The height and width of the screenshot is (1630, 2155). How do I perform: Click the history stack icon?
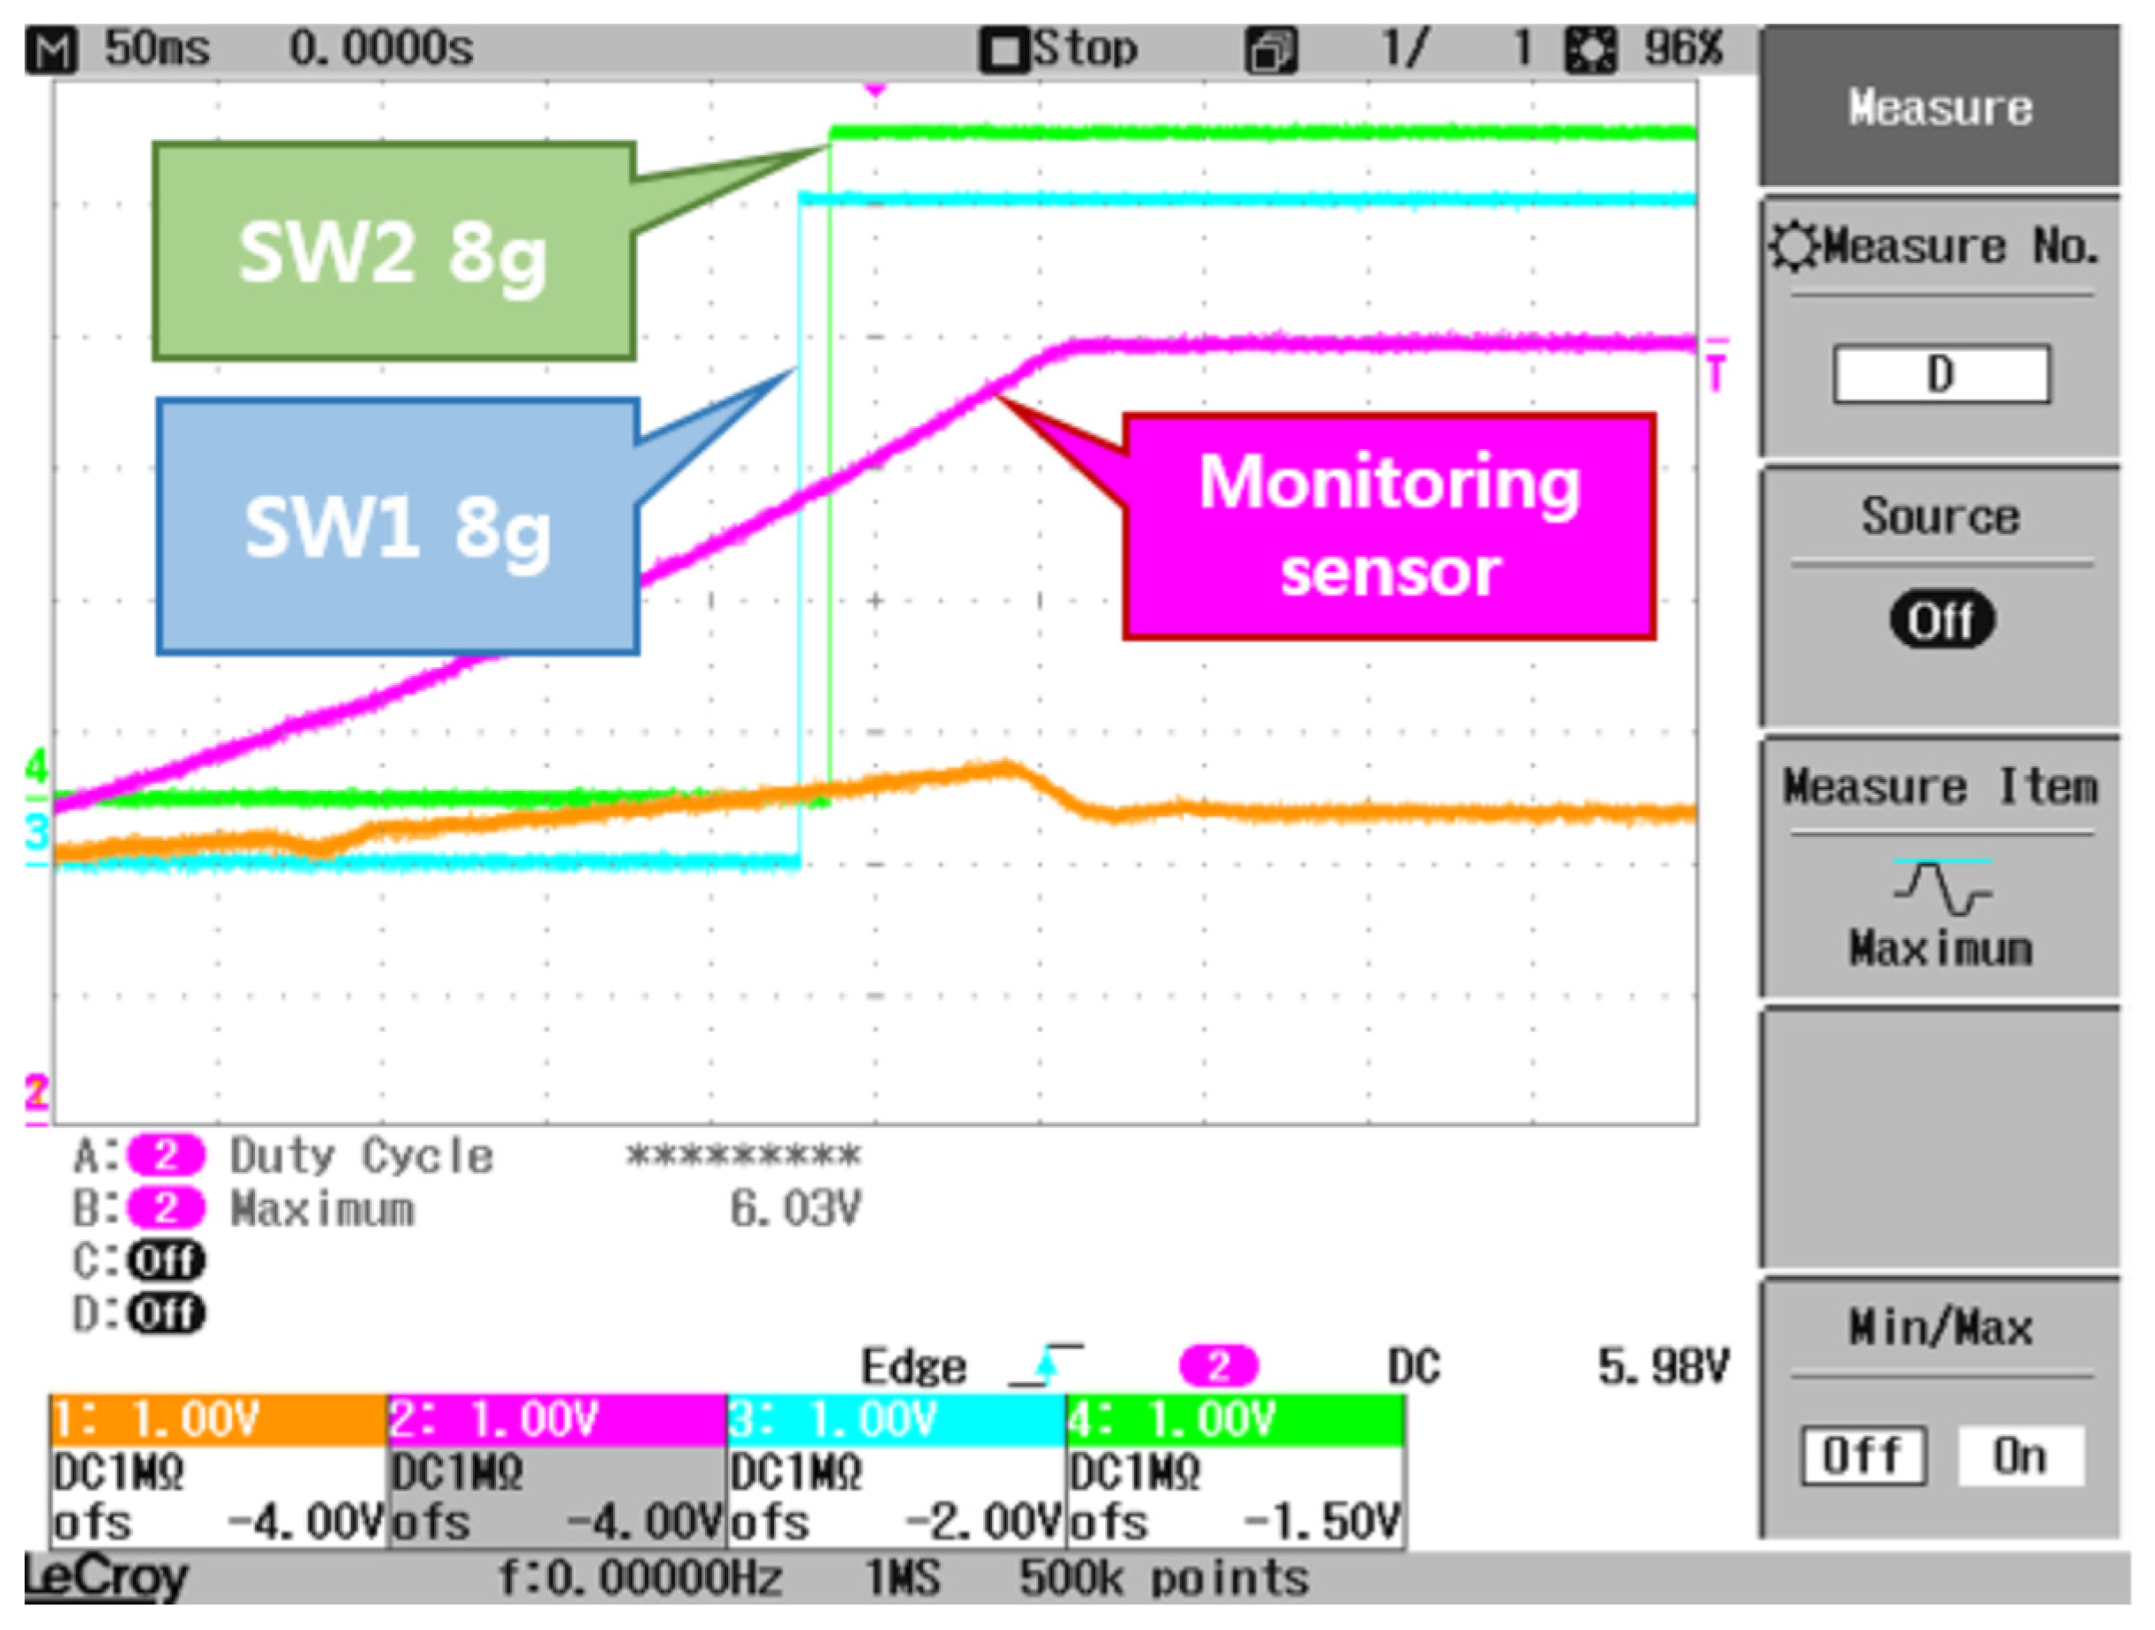pyautogui.click(x=1271, y=50)
